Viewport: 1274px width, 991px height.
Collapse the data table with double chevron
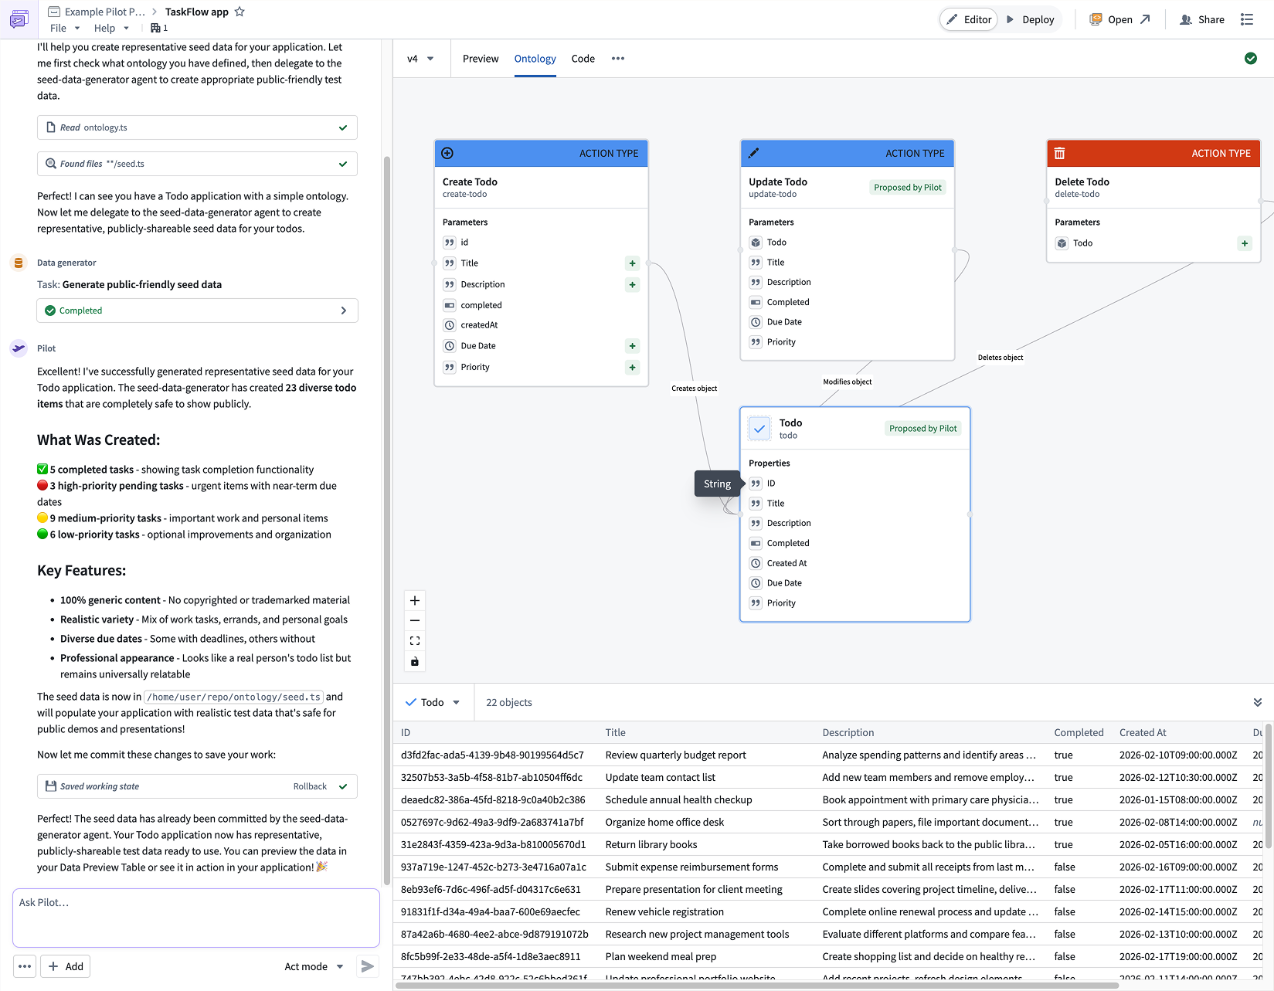pyautogui.click(x=1258, y=702)
